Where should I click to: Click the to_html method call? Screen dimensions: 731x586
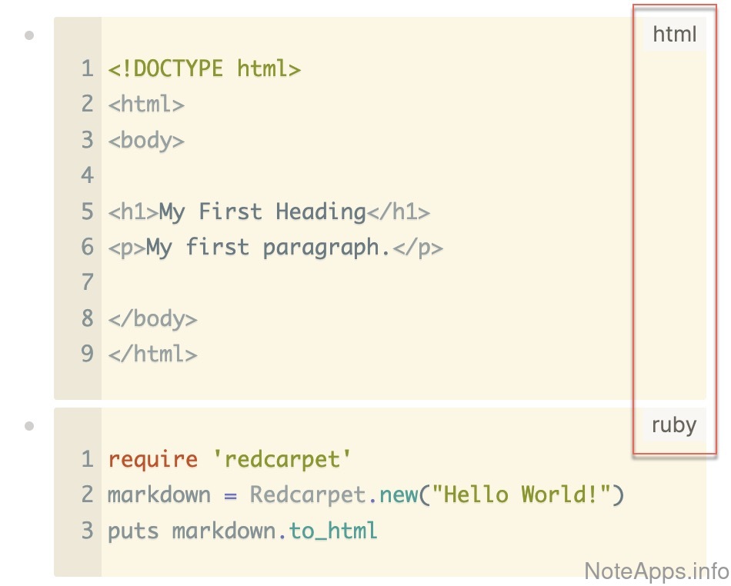click(333, 531)
